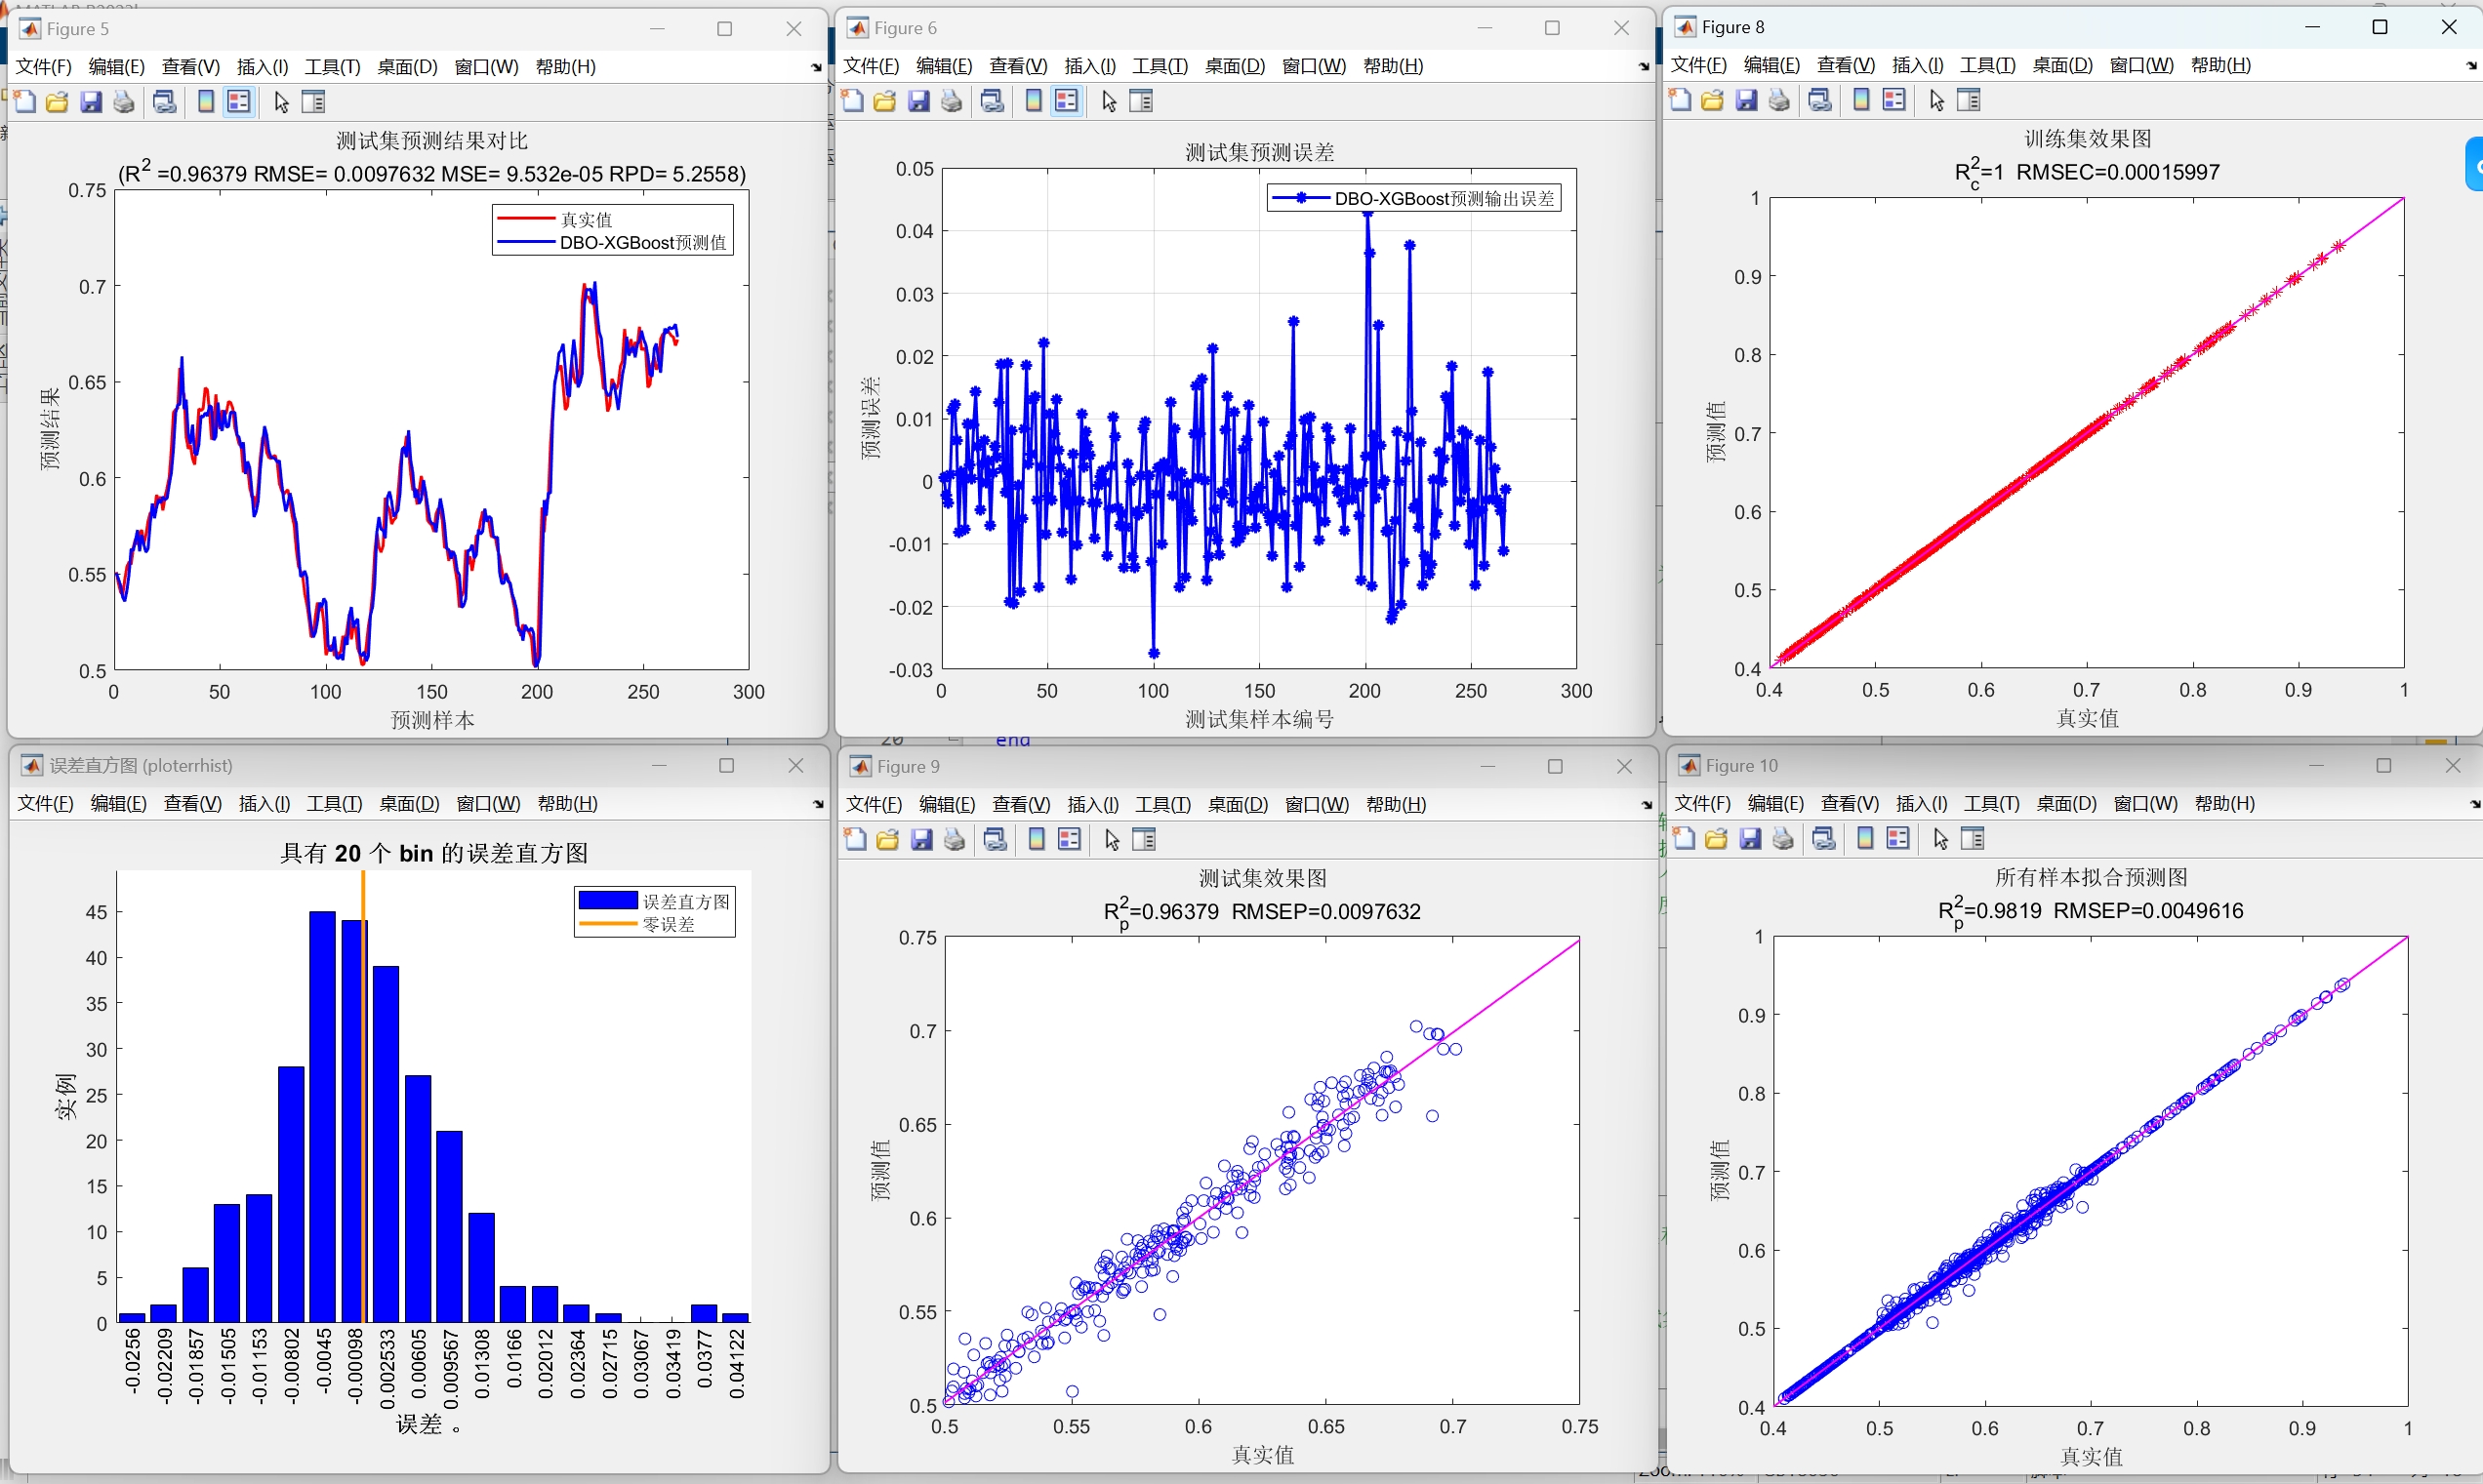
Task: Expand dock arrow on Figure 9 menu bar
Action: pos(1647,805)
